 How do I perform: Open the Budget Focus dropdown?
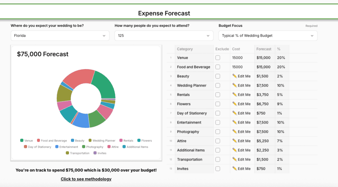268,36
